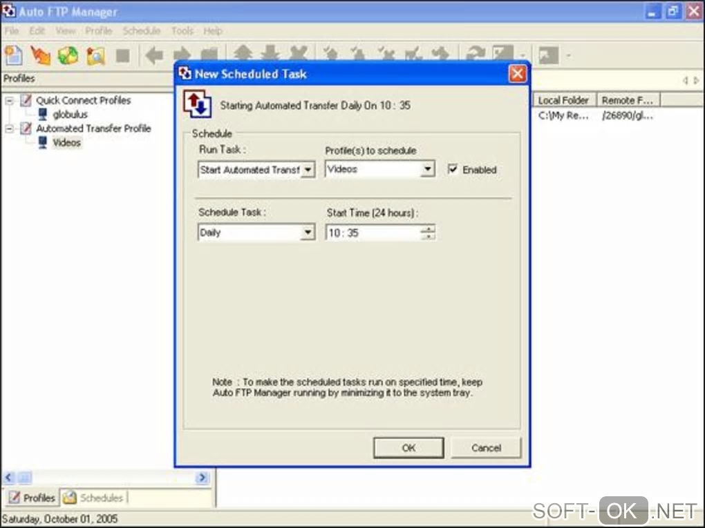Click right scroll arrow of profiles panel
Screen dimensions: 705x528
coord(203,478)
